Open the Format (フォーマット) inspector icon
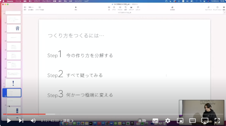226x126 pixels. (x=208, y=7)
